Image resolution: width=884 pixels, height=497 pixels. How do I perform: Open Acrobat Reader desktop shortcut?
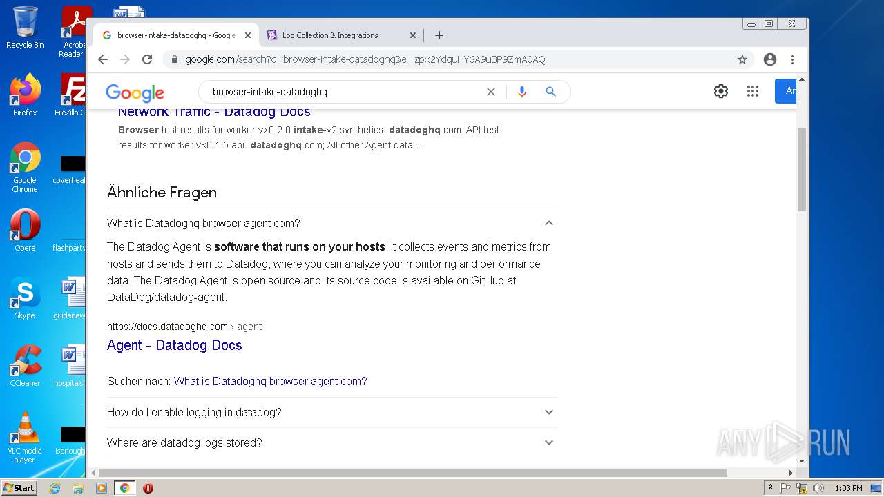click(73, 32)
